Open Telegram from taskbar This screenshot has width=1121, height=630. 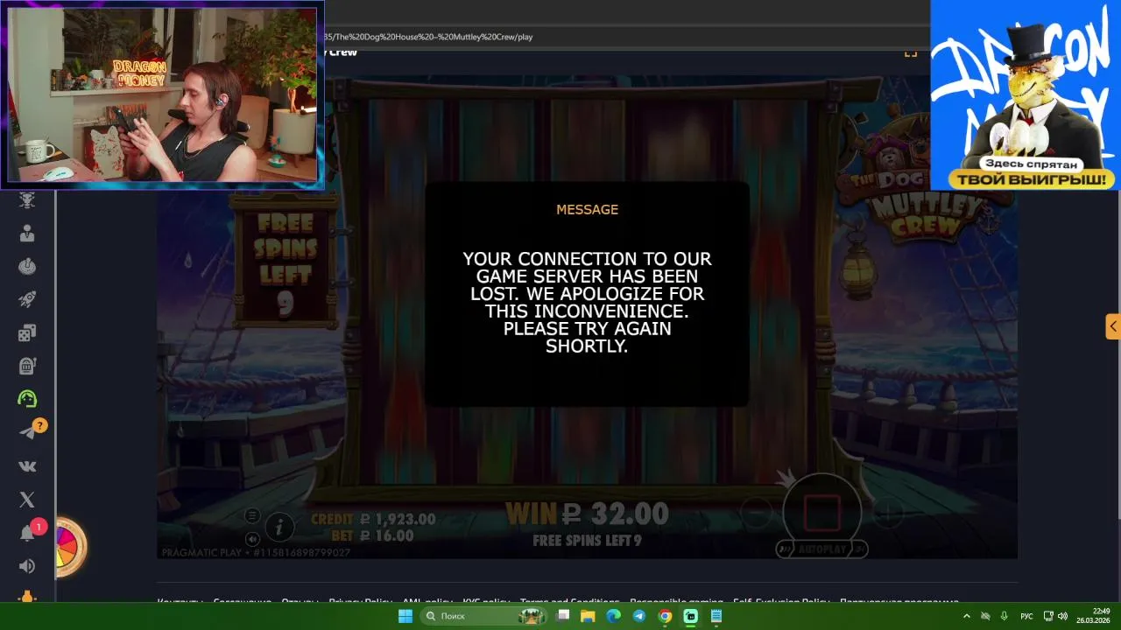(x=639, y=616)
